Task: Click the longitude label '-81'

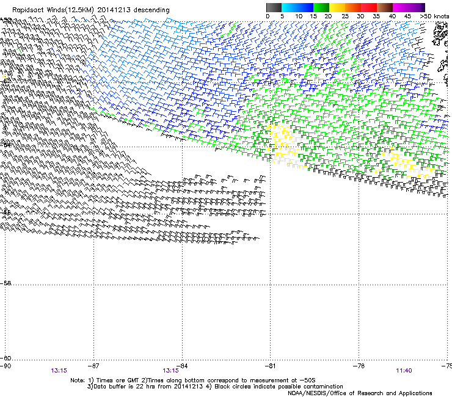Action: click(270, 366)
